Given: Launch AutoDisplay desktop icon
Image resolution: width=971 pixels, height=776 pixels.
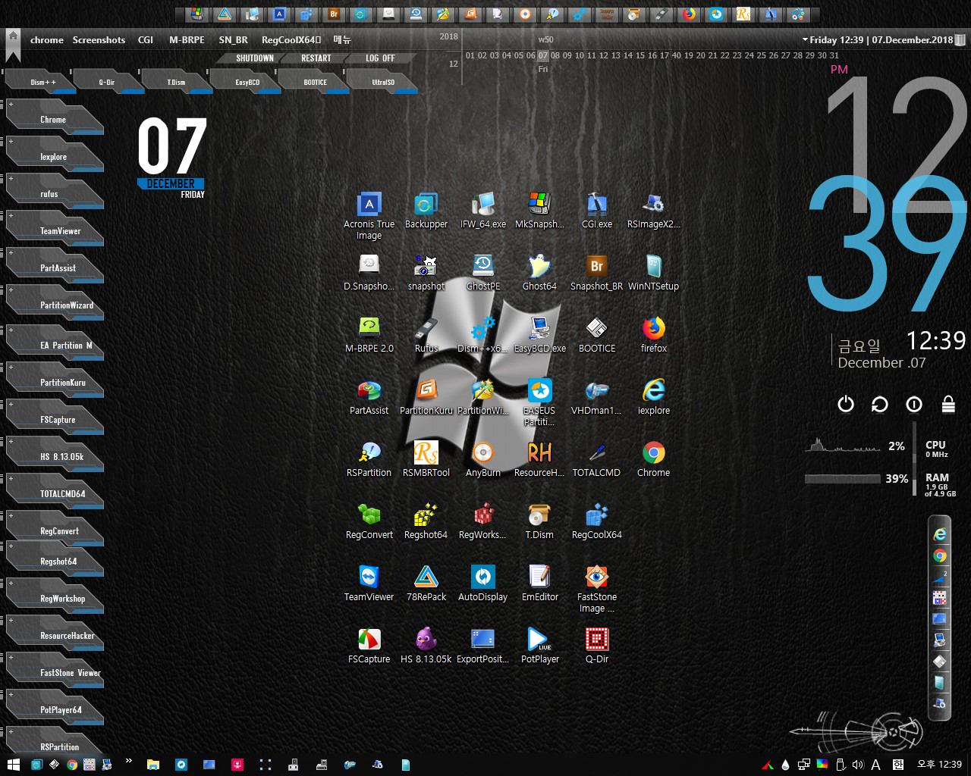Looking at the screenshot, I should (x=483, y=584).
